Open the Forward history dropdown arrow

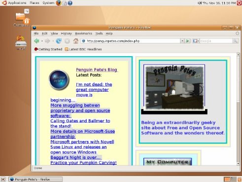(53, 41)
